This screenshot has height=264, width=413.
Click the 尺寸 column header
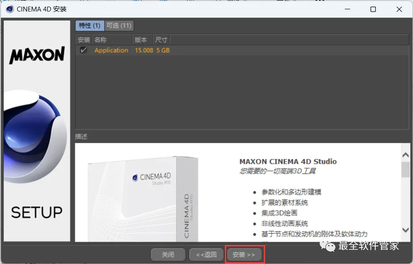click(x=162, y=40)
